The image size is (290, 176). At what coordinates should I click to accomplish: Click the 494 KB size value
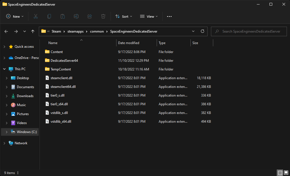(x=206, y=121)
